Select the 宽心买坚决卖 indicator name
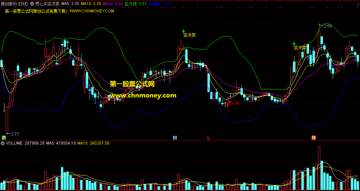The image size is (360, 191). pos(47,4)
